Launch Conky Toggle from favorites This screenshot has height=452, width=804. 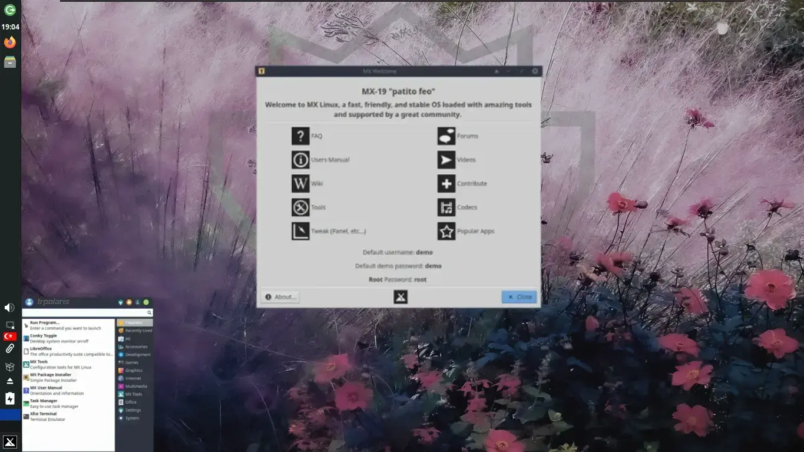pyautogui.click(x=68, y=338)
